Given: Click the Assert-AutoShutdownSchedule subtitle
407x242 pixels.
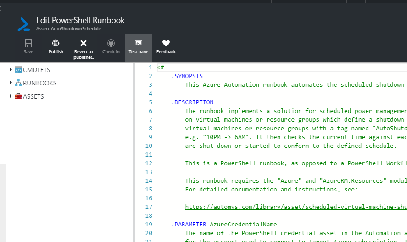Looking at the screenshot, I should [68, 29].
